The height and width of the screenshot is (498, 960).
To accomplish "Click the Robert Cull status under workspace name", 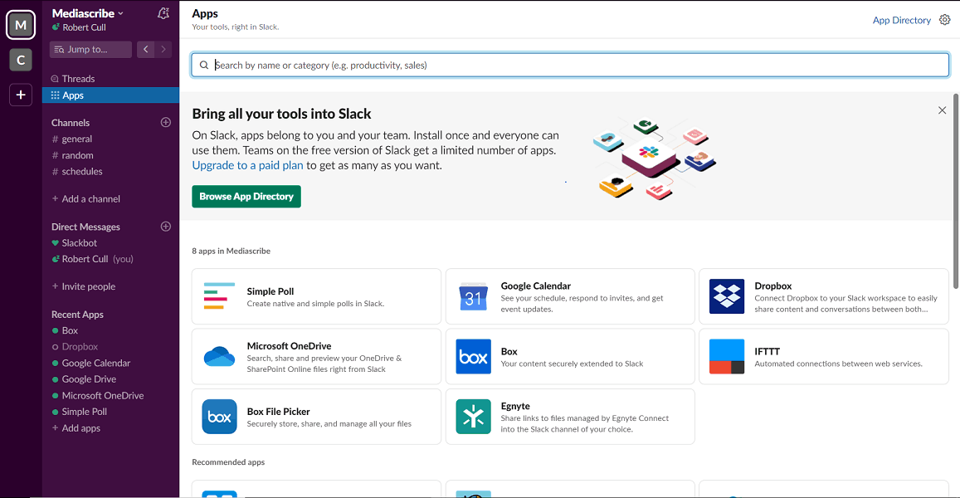I will click(79, 27).
